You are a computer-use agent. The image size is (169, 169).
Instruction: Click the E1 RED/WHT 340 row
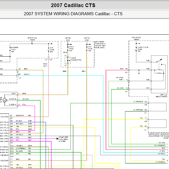coord(21,115)
